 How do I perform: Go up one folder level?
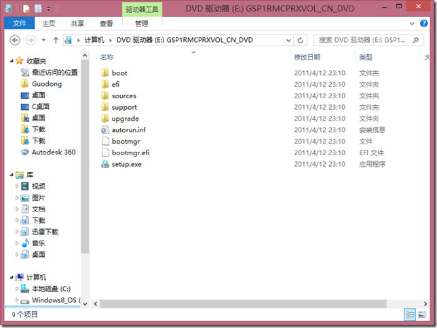tap(56, 41)
